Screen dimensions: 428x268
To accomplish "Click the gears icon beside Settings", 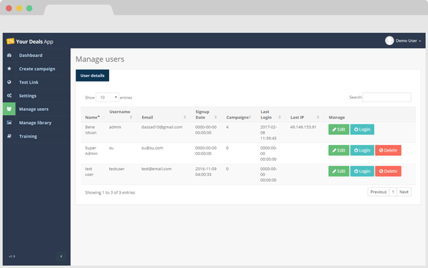I will [9, 96].
